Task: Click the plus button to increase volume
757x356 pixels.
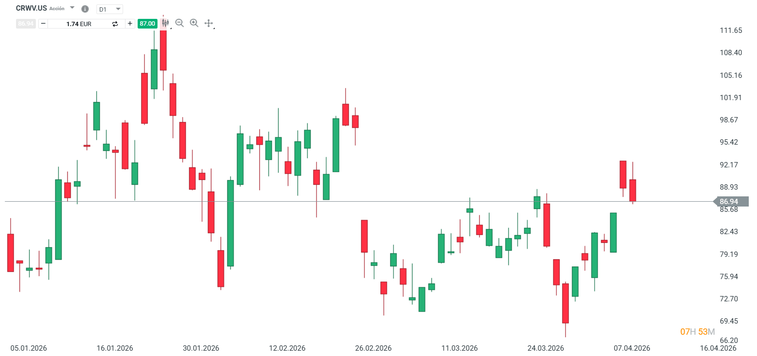Action: 130,23
